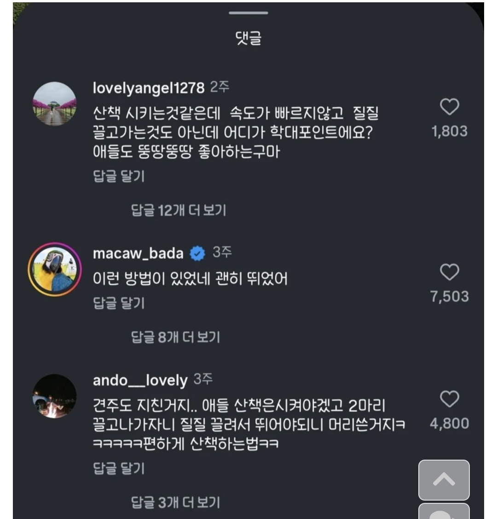Click the chat bubble button at bottom right
This screenshot has height=519, width=497.
pos(444,511)
